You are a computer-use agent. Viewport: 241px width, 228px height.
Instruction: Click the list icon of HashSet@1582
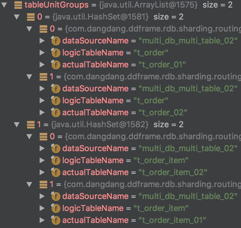[31, 124]
